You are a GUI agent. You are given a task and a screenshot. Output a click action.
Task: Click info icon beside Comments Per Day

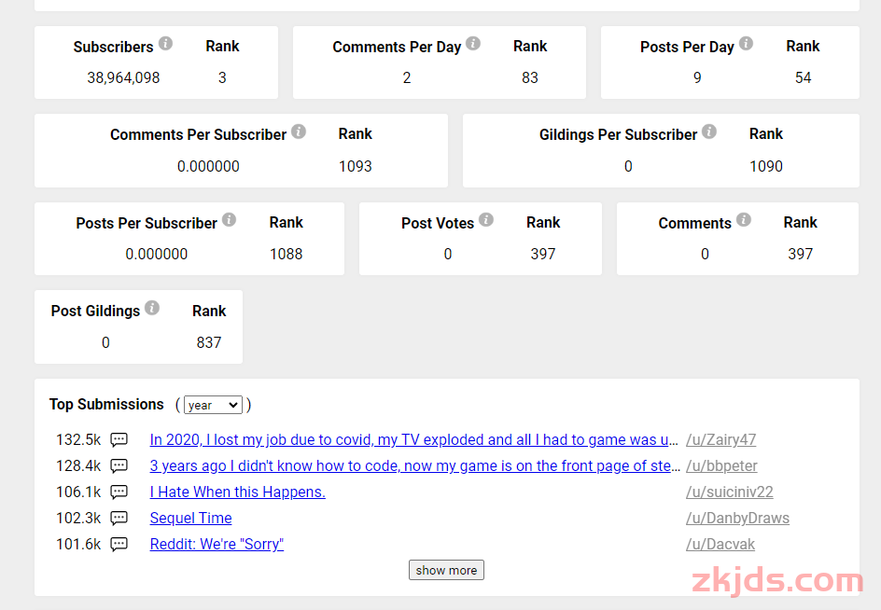tap(473, 44)
